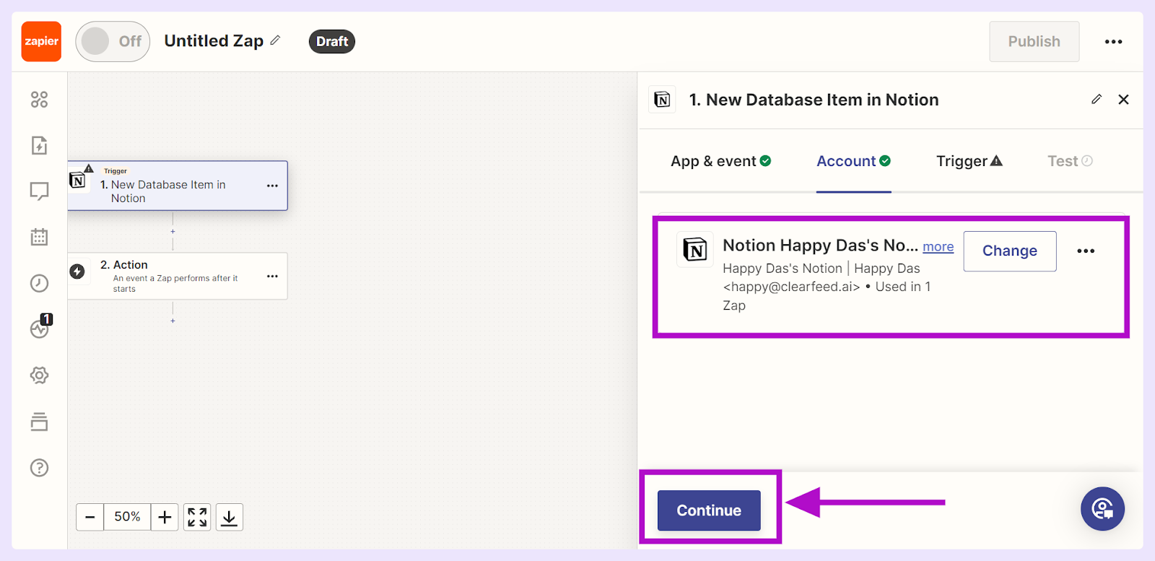Switch to the Trigger tab

click(969, 161)
